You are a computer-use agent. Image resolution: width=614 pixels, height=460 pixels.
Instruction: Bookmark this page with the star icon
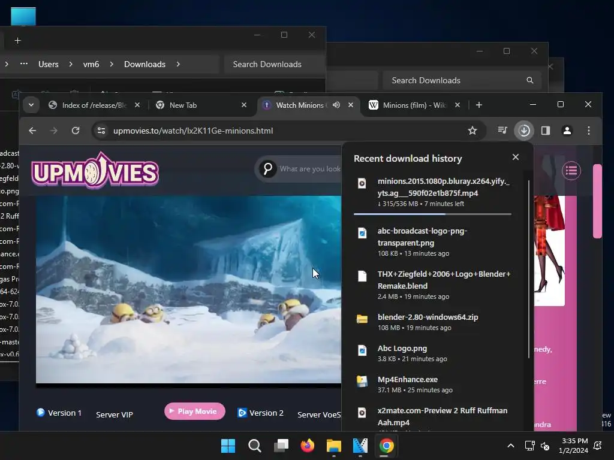click(472, 131)
